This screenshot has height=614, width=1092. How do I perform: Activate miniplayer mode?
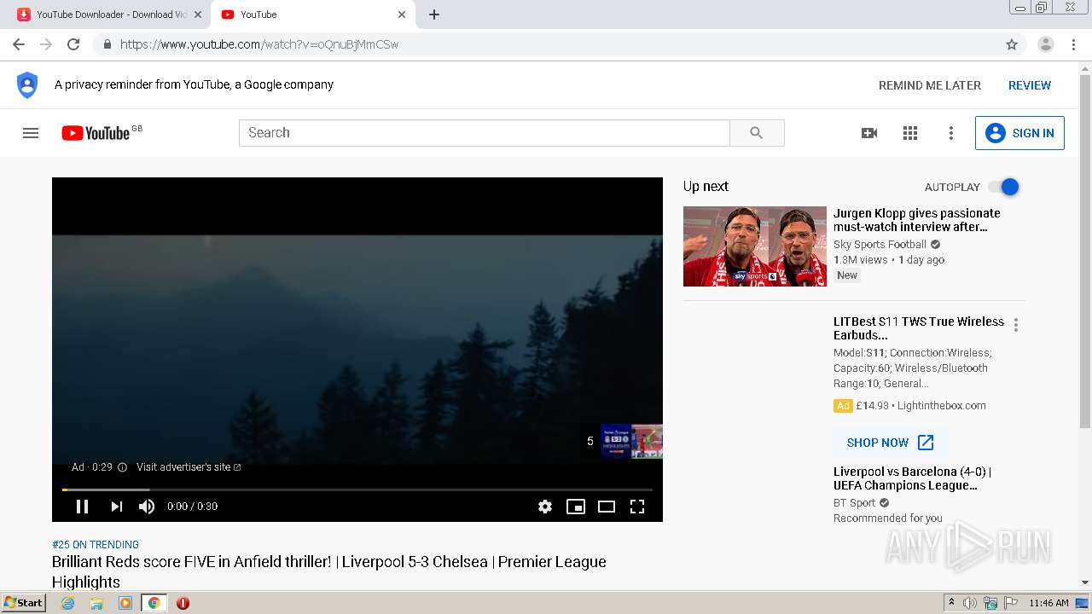tap(576, 507)
